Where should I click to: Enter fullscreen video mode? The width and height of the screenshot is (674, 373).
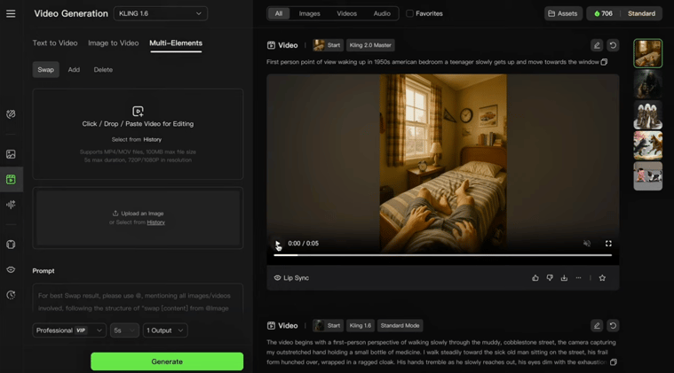point(608,244)
